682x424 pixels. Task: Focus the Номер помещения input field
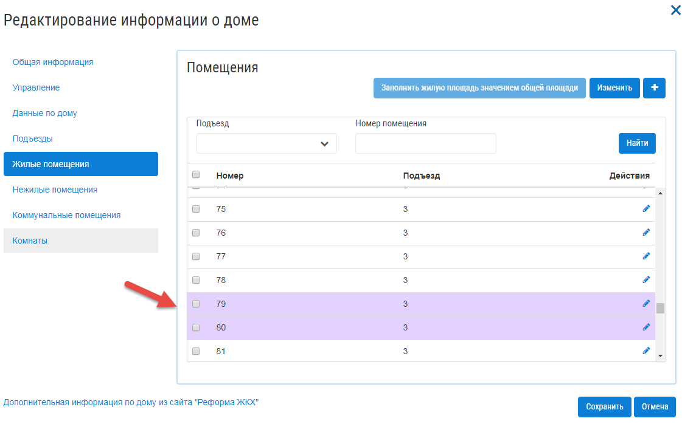tap(426, 143)
